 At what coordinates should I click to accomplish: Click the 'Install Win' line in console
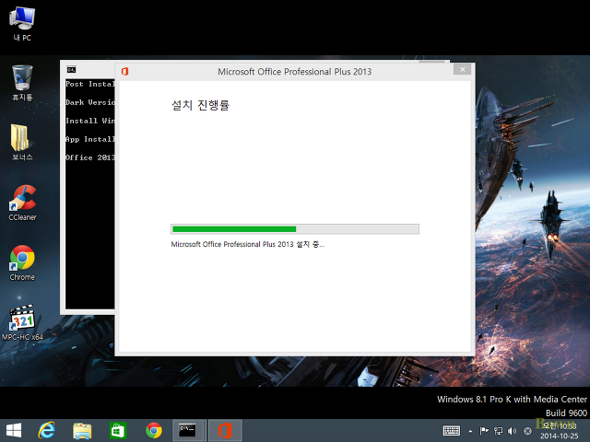click(90, 121)
